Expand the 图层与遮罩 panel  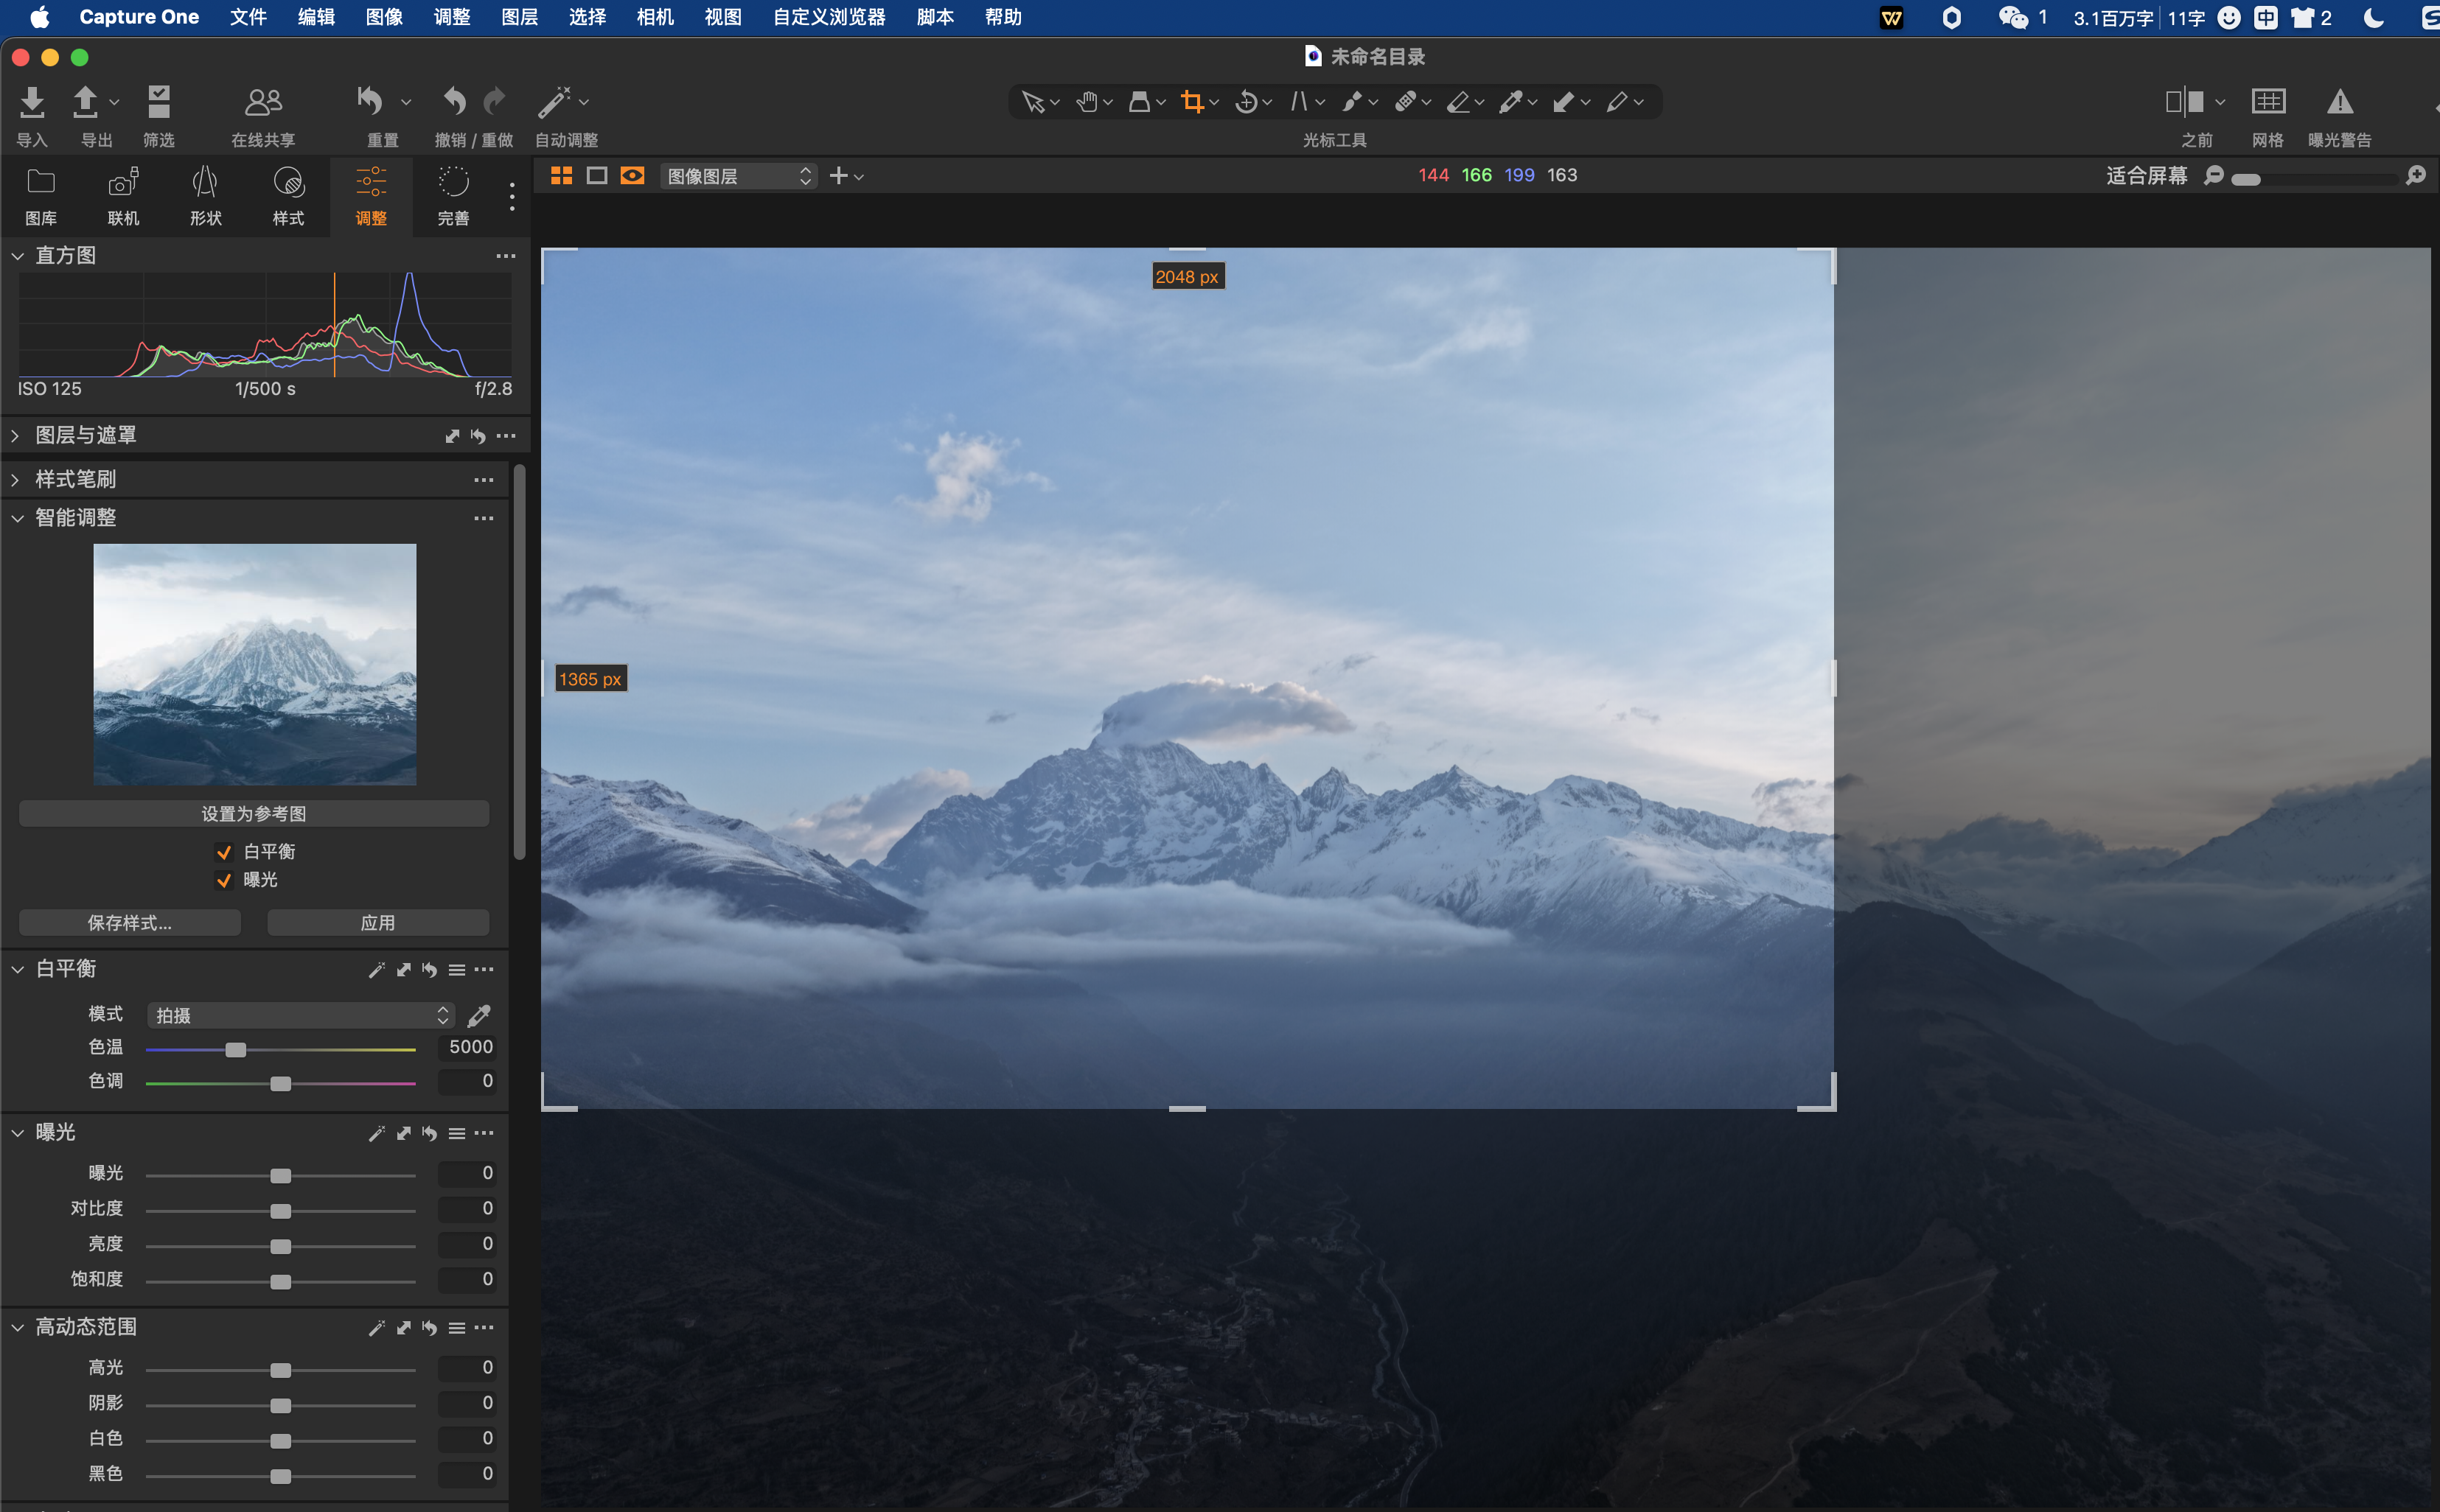click(x=16, y=436)
